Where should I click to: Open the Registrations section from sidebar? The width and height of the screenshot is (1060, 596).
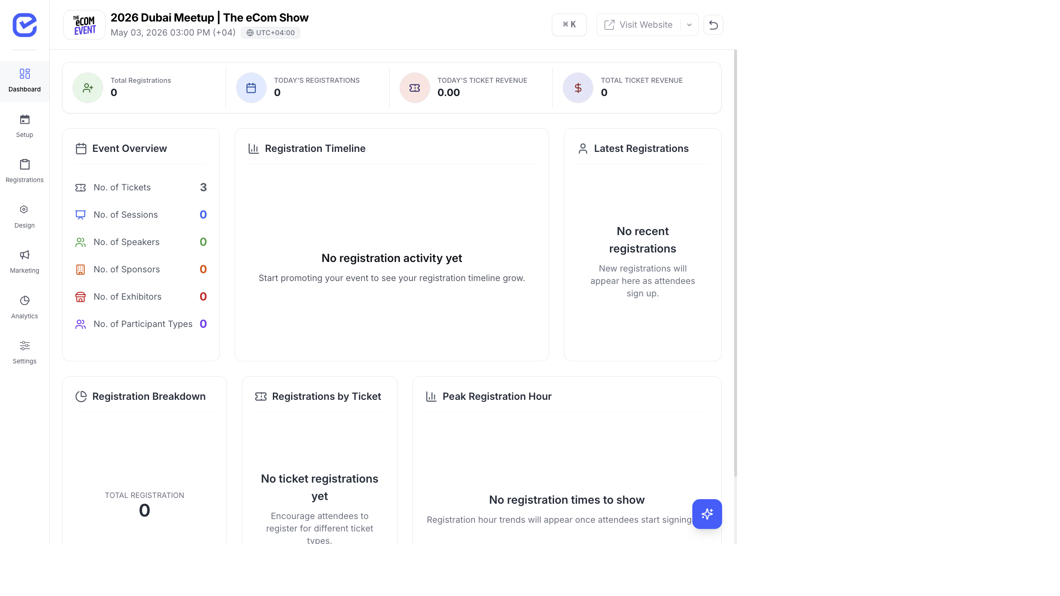(x=24, y=171)
